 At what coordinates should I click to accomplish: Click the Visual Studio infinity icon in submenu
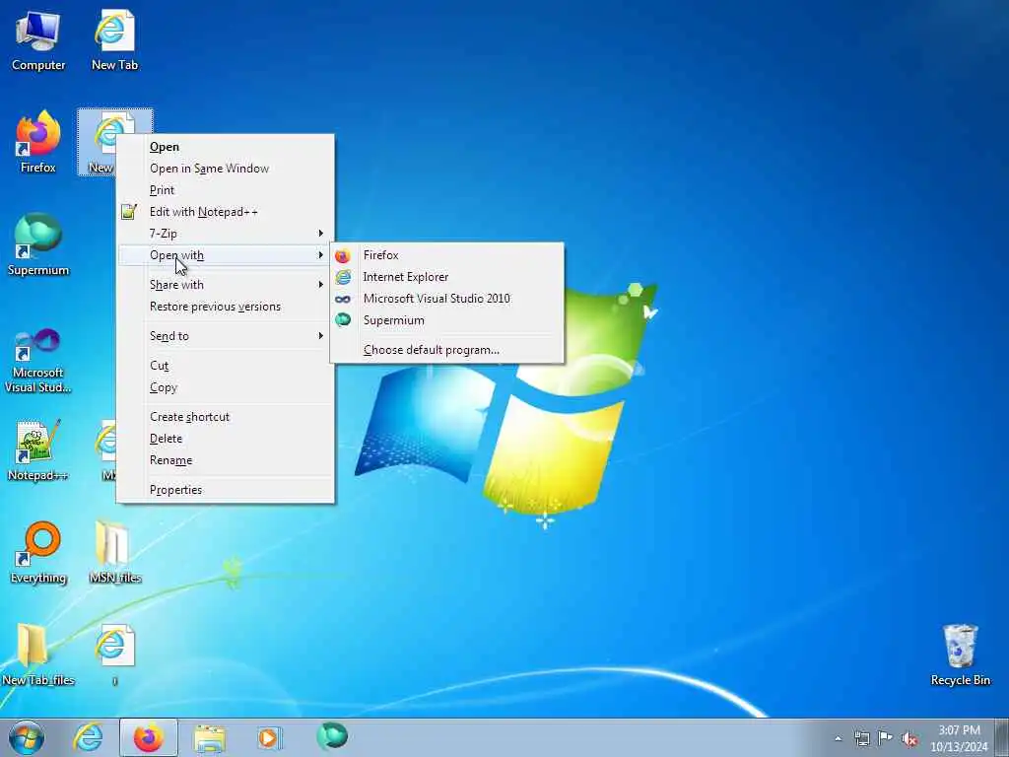(x=343, y=299)
